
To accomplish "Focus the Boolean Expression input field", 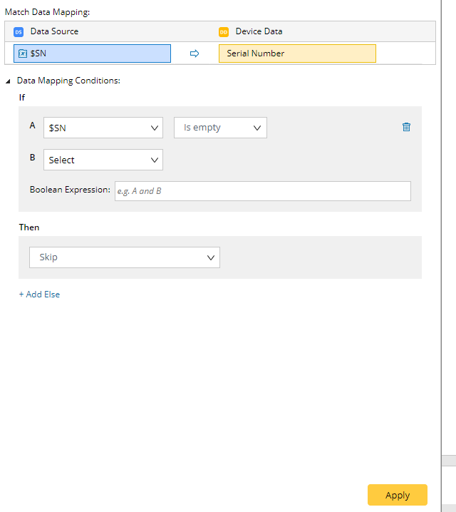I will (262, 191).
